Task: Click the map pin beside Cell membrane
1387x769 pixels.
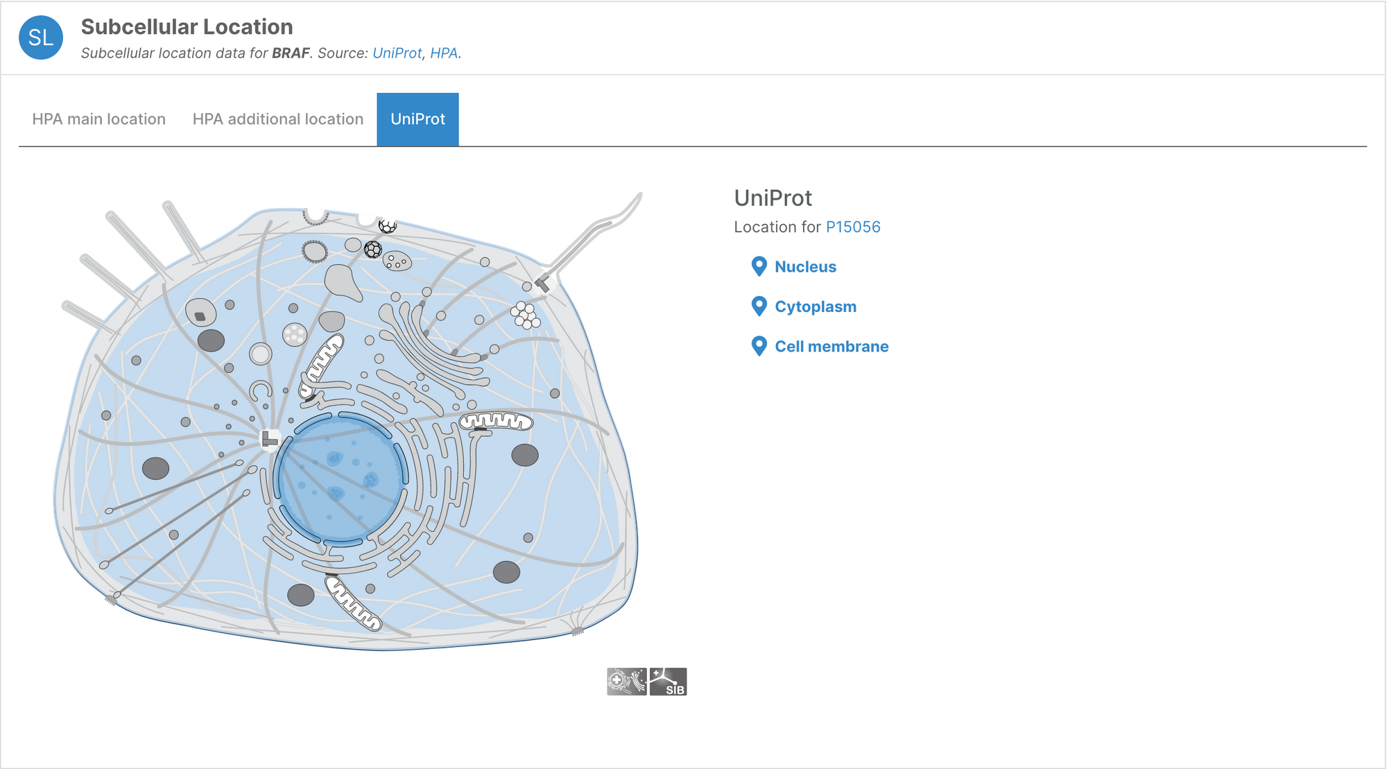Action: (x=759, y=346)
